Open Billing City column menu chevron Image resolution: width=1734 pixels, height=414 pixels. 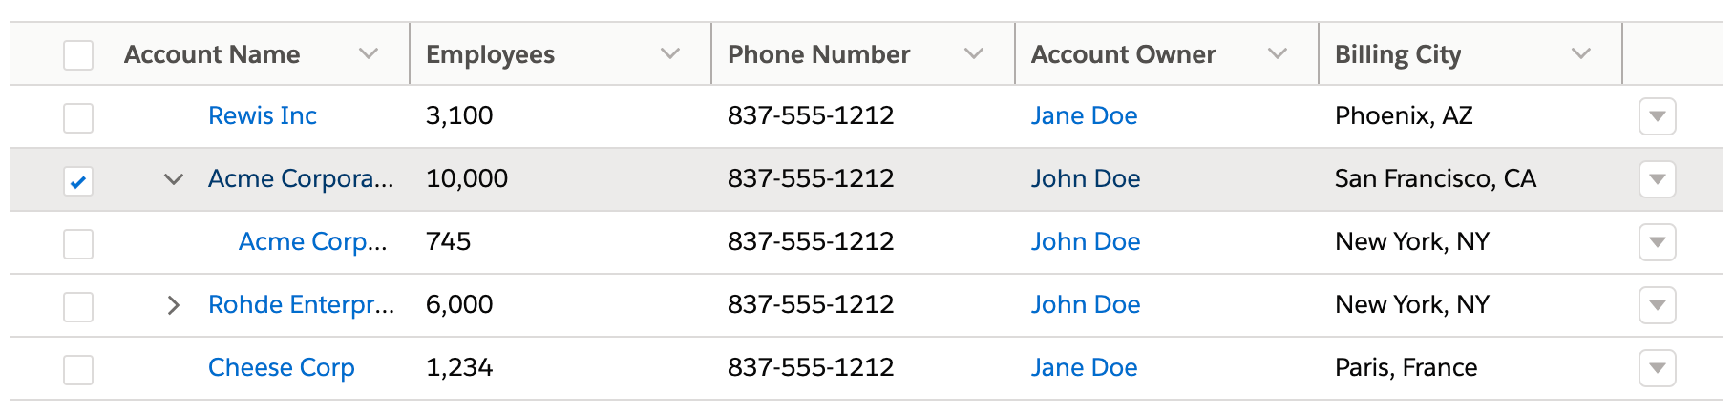click(1581, 54)
